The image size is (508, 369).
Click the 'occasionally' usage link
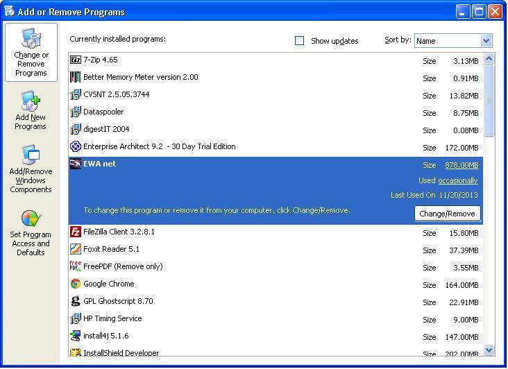[457, 181]
